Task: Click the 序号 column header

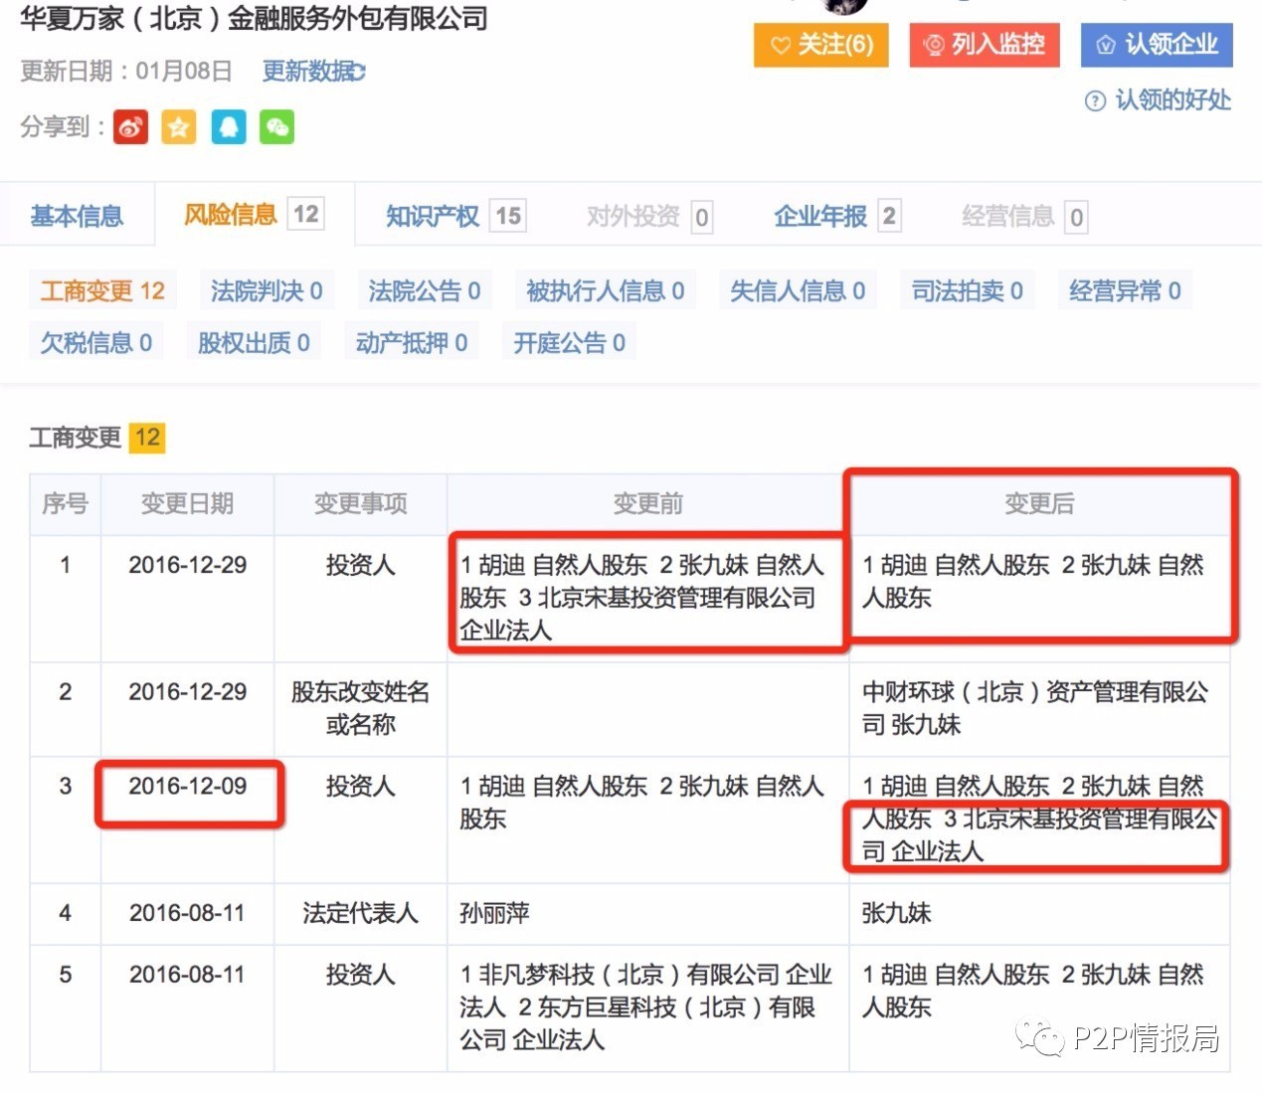Action: tap(66, 504)
